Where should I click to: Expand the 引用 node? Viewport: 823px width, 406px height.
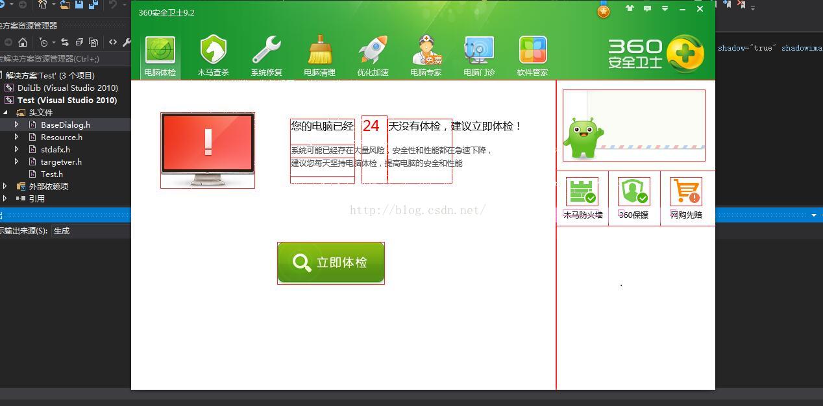5,198
